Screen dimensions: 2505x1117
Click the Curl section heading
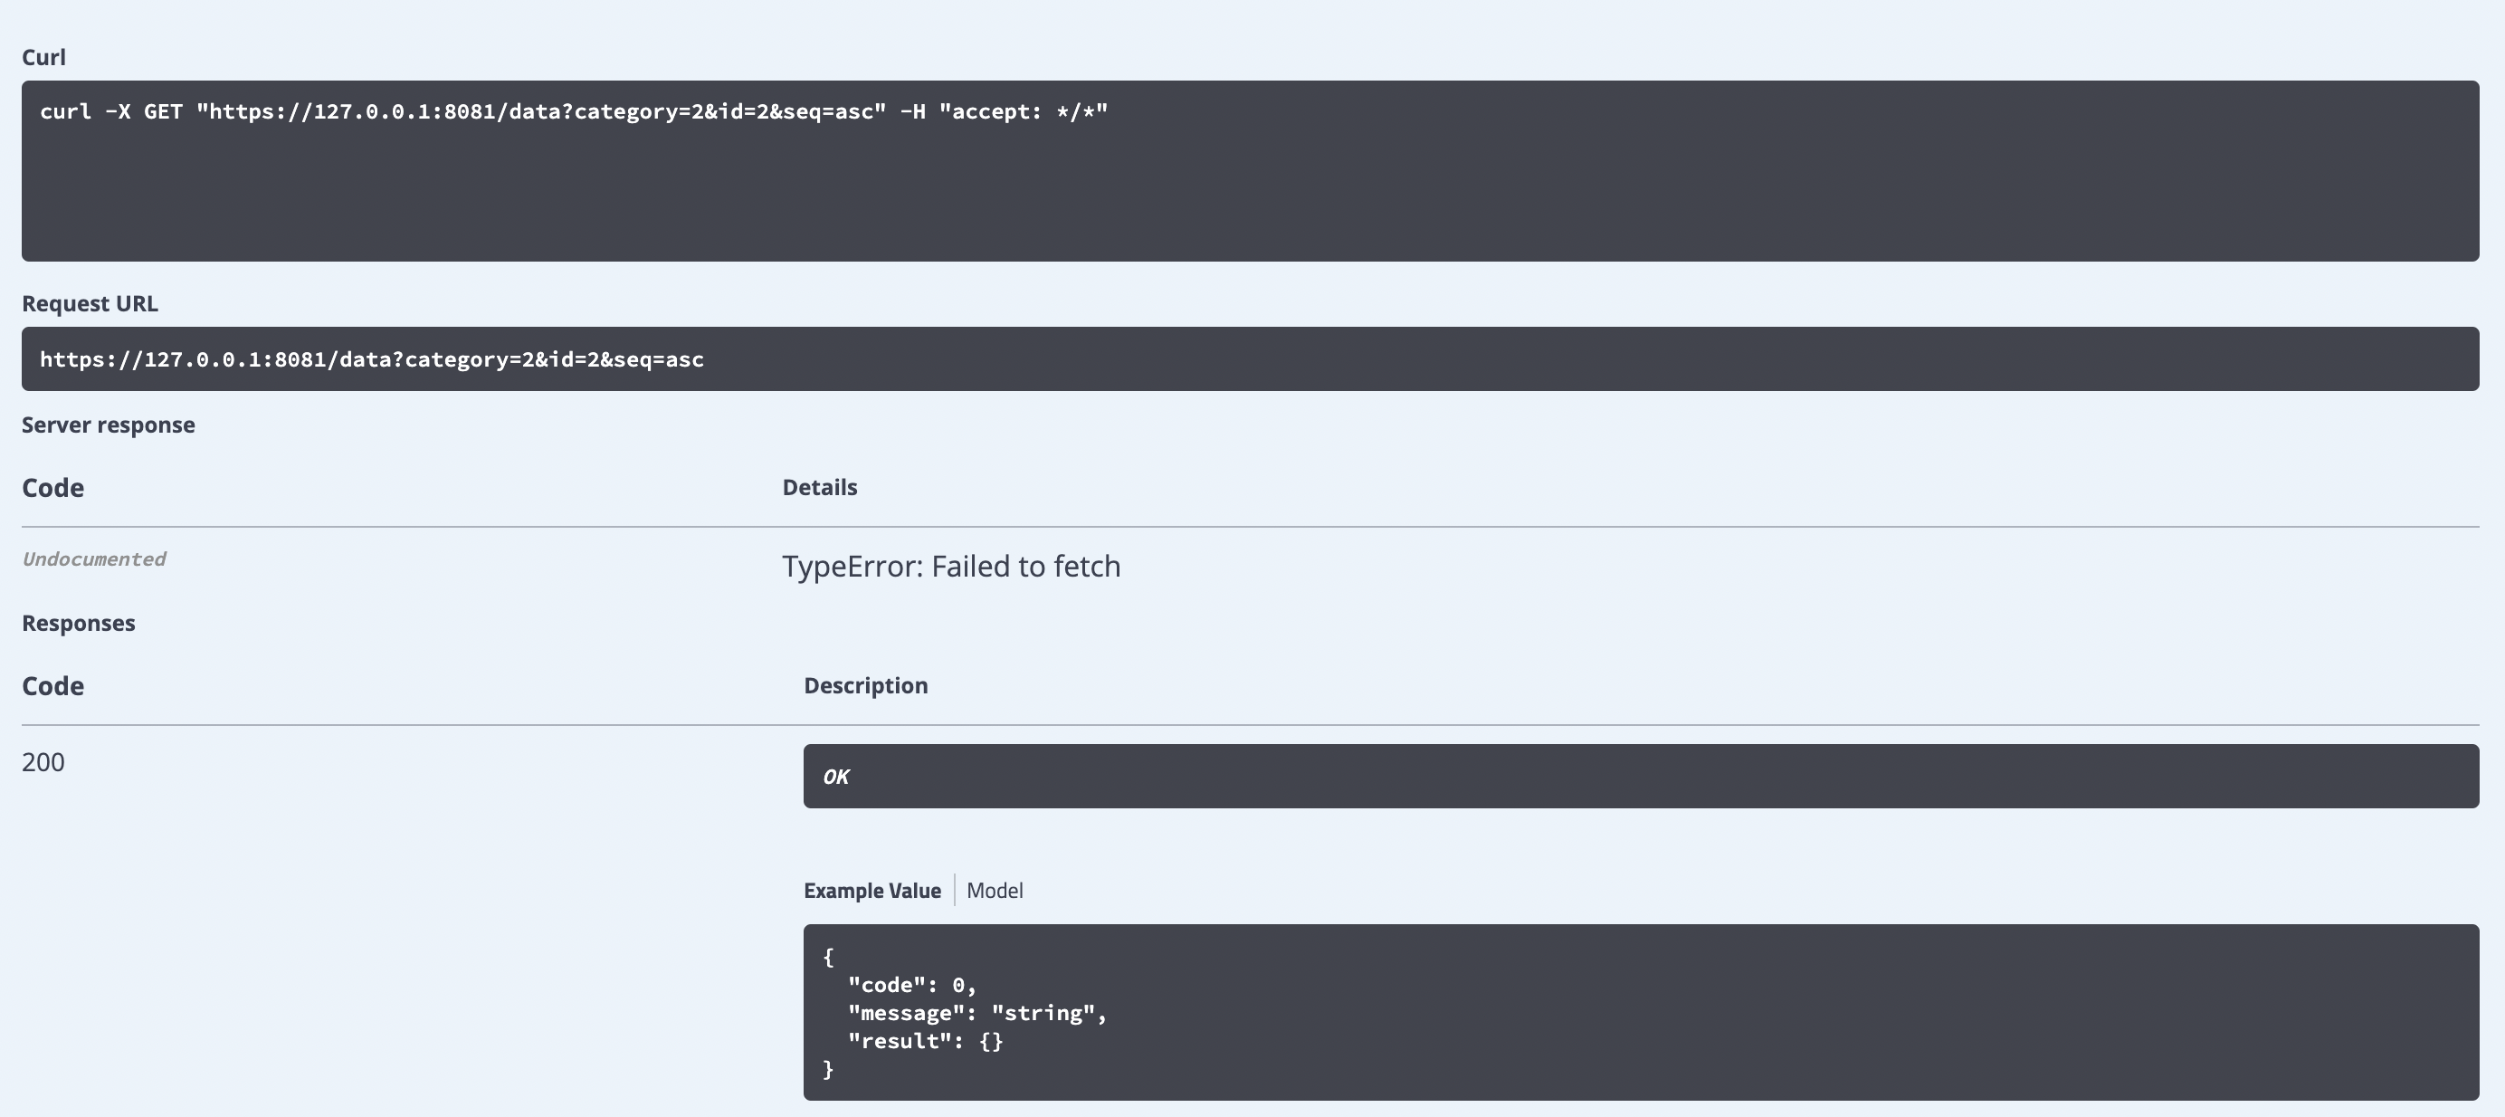pyautogui.click(x=43, y=57)
